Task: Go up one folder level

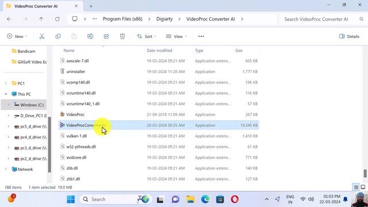Action: (x=41, y=19)
